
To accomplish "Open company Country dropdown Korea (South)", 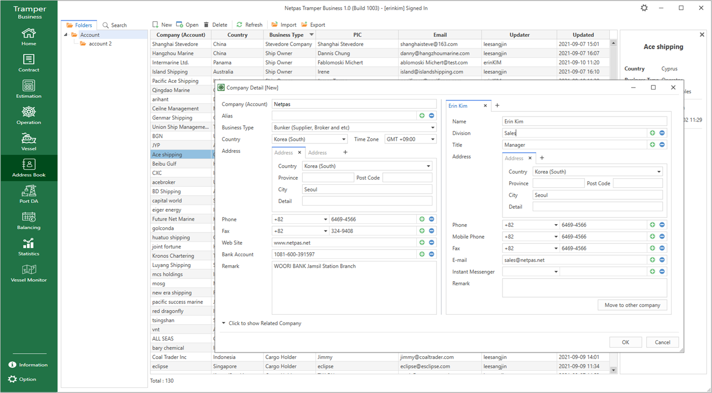I will pos(343,139).
